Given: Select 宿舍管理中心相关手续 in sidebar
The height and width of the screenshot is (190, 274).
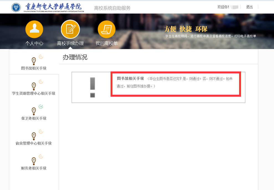Looking at the screenshot, I should [34, 143].
